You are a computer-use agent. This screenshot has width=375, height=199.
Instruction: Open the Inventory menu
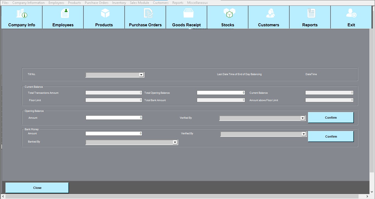tap(119, 3)
